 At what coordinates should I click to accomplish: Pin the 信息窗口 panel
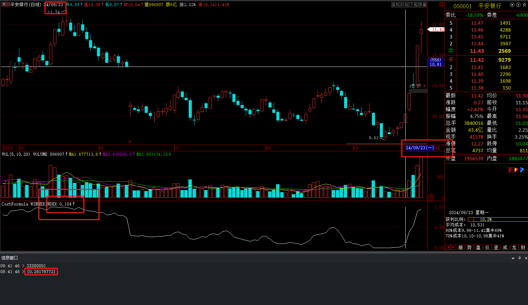pos(520,258)
